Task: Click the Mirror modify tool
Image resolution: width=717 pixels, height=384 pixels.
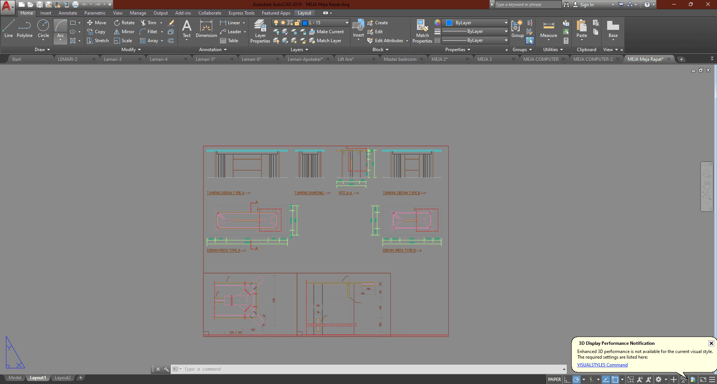Action: point(124,32)
